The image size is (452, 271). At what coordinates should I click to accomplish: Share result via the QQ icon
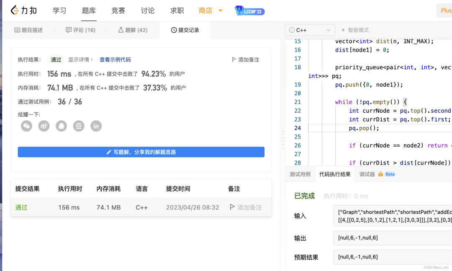[61, 126]
